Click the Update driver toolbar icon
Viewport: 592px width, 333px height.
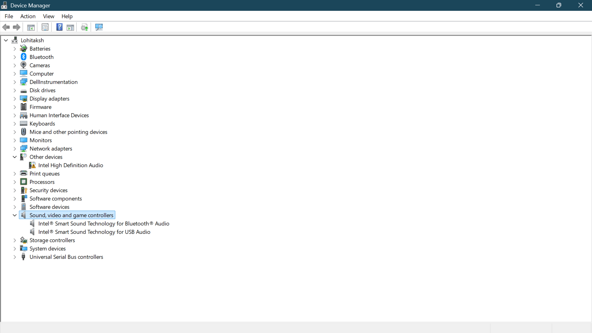tap(84, 27)
